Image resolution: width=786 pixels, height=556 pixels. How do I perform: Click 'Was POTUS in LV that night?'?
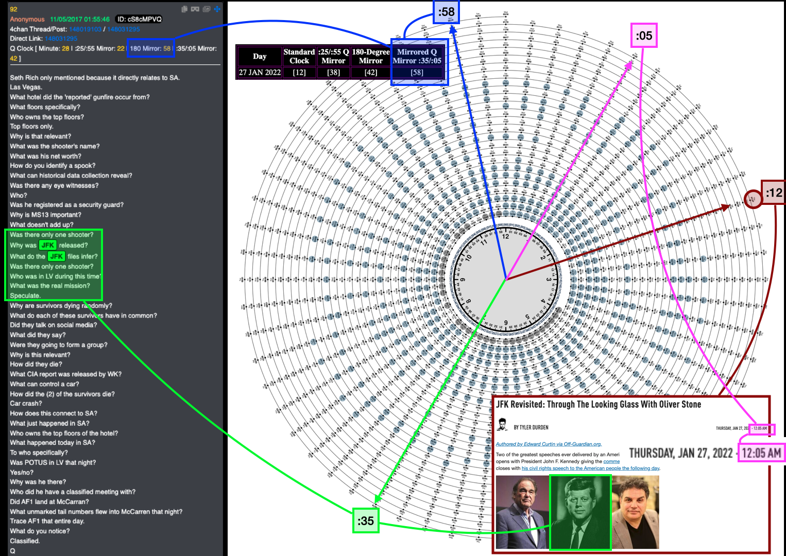[53, 462]
